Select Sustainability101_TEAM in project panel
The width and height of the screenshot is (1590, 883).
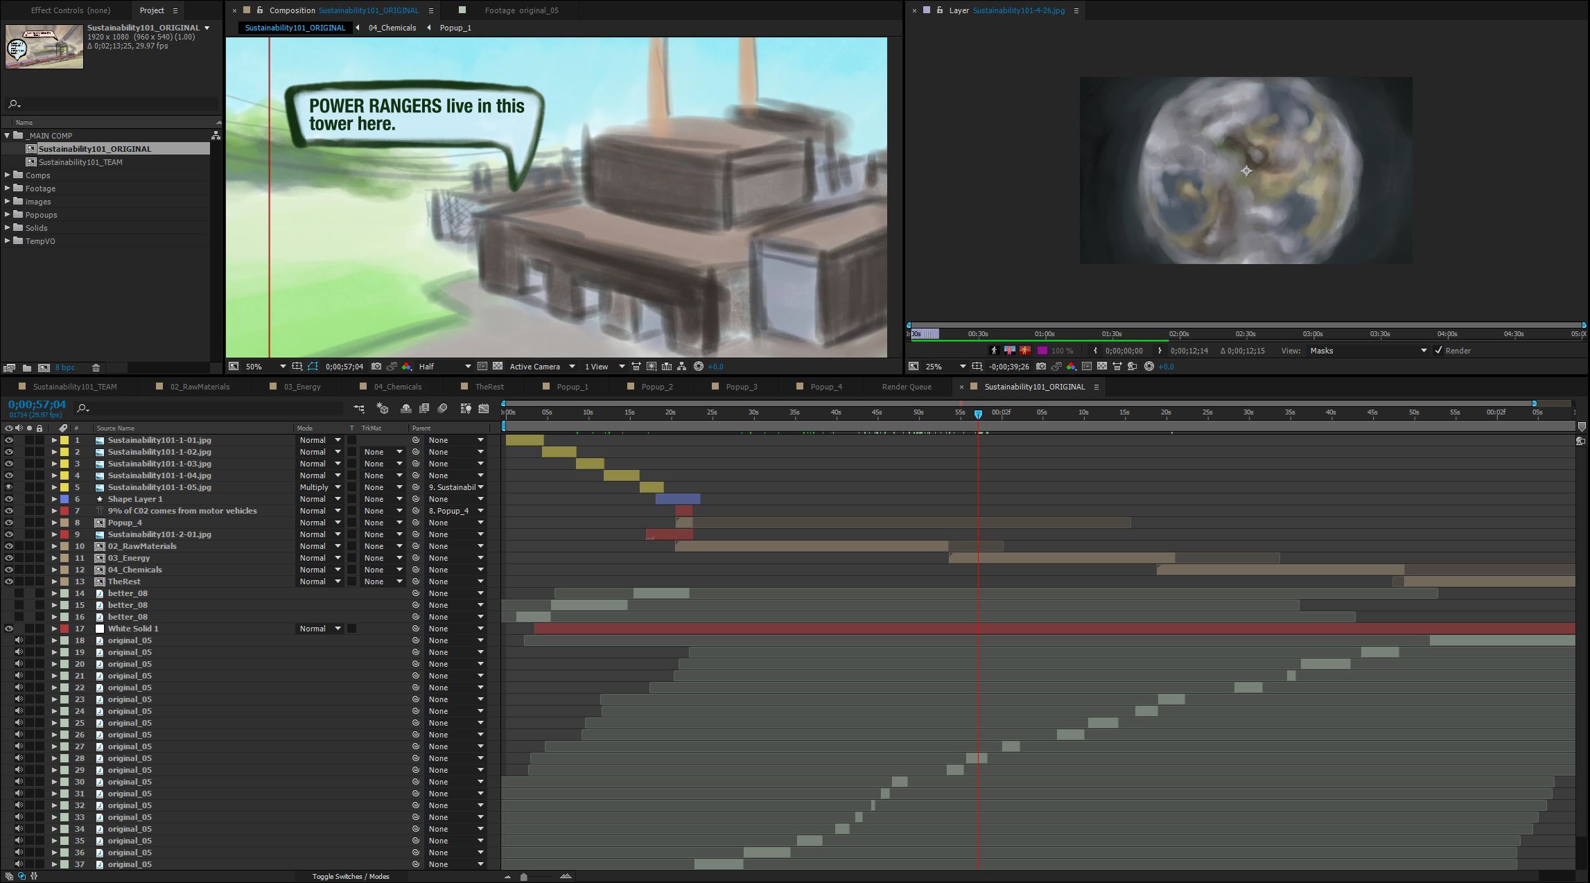[x=80, y=162]
